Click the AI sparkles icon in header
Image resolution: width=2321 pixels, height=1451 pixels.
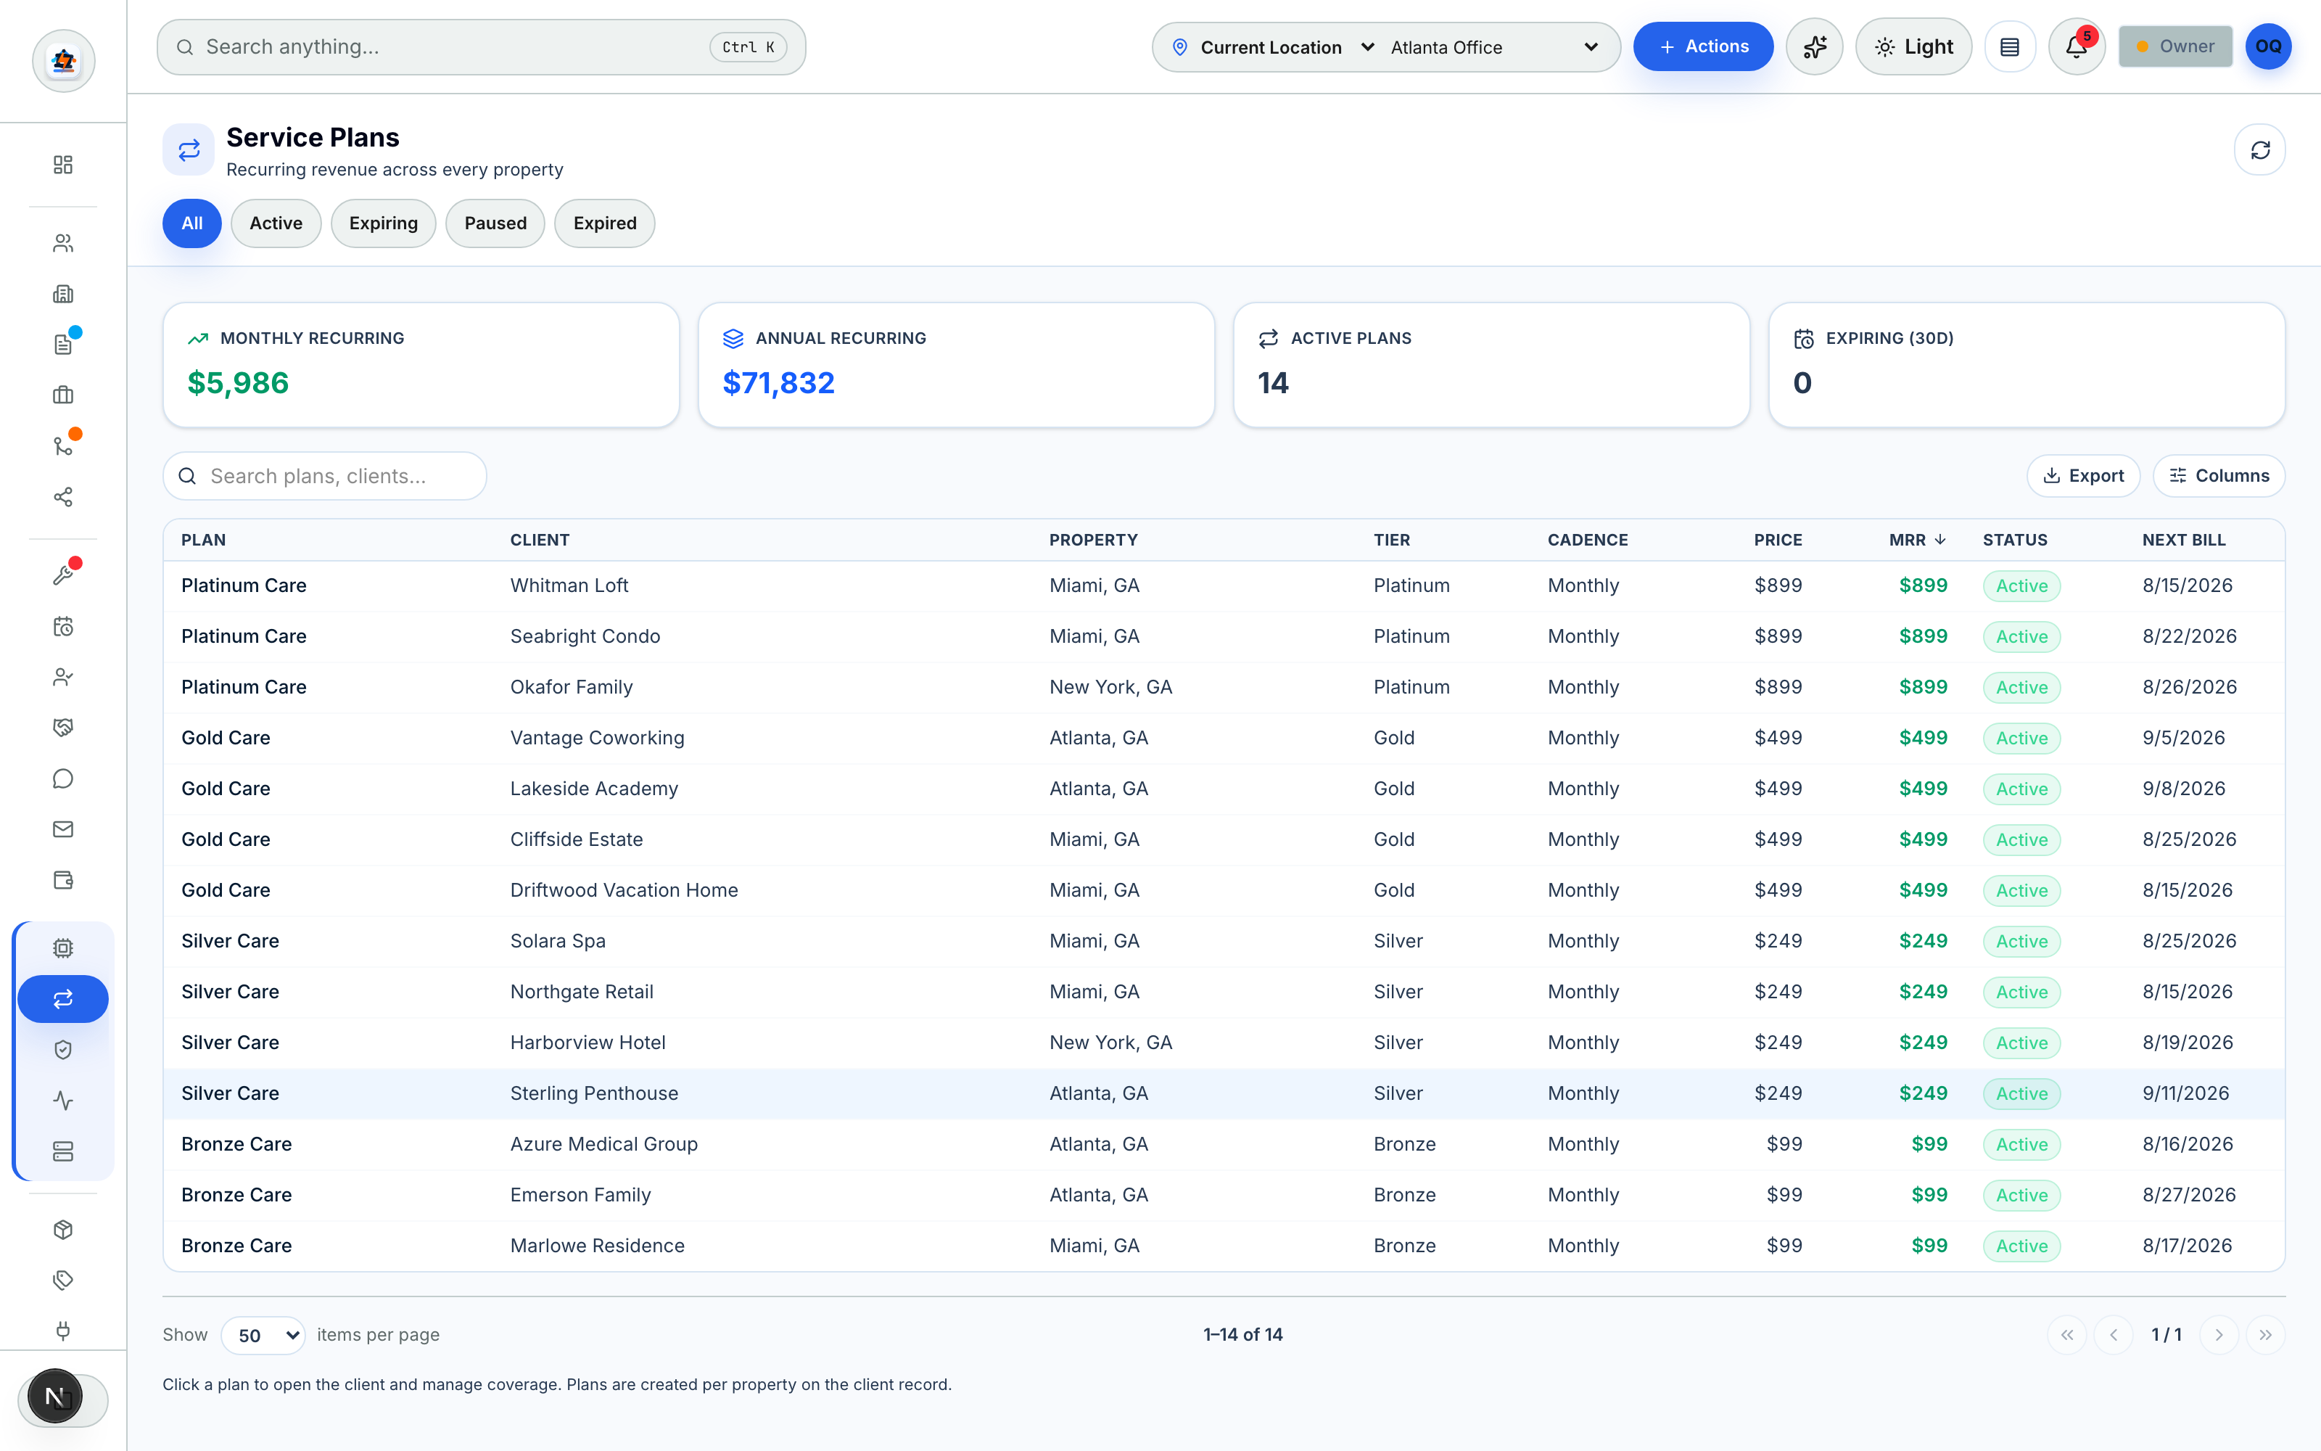click(x=1815, y=46)
